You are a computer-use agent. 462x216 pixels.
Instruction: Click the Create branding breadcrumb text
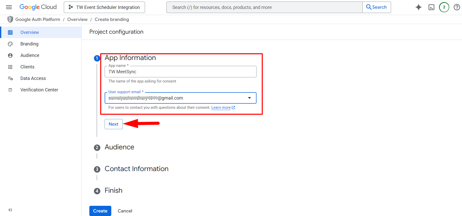point(112,19)
